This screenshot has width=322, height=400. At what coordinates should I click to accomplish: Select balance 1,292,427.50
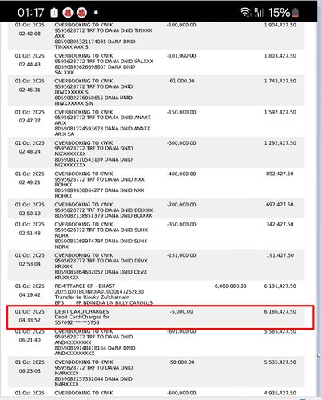pyautogui.click(x=280, y=143)
